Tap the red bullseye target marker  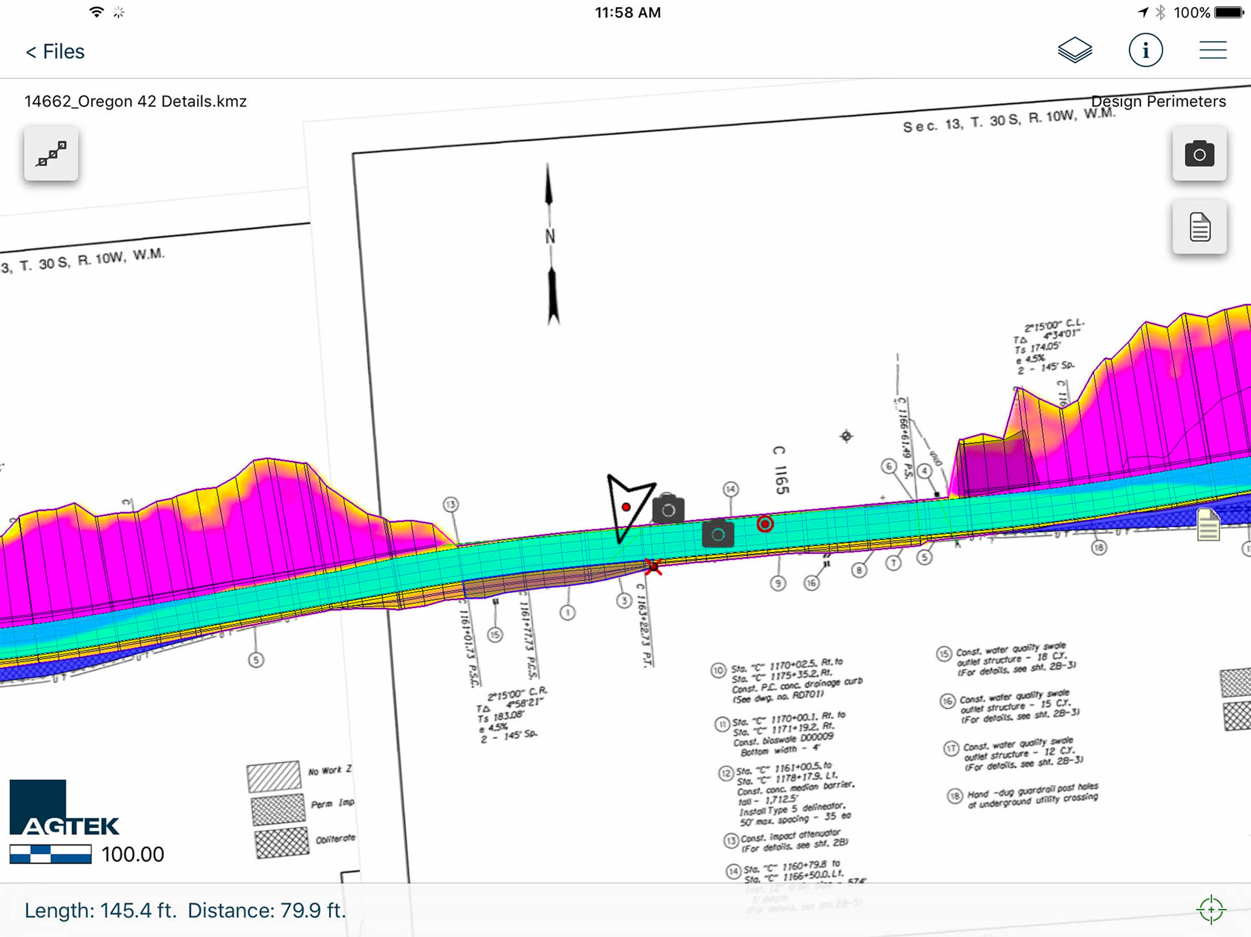tap(765, 524)
